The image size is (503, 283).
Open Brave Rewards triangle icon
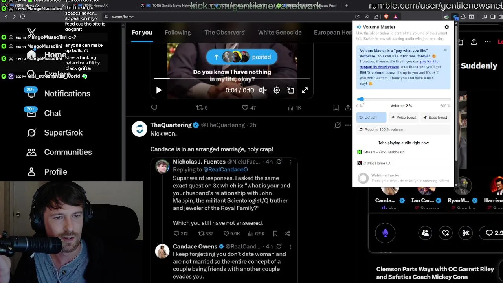click(395, 17)
